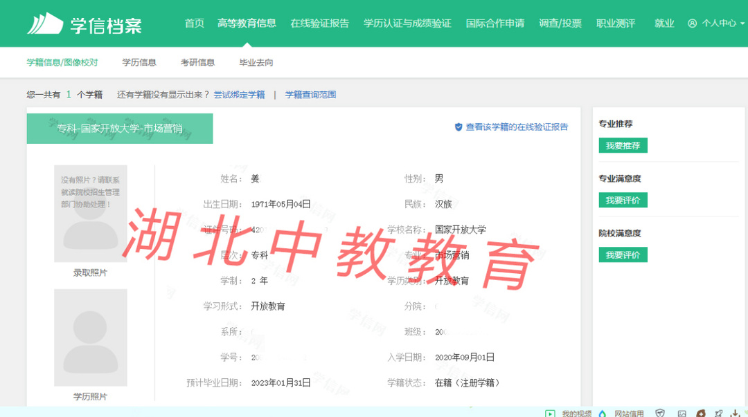Click the 学习形式 value 开放教育
This screenshot has width=748, height=417.
268,306
